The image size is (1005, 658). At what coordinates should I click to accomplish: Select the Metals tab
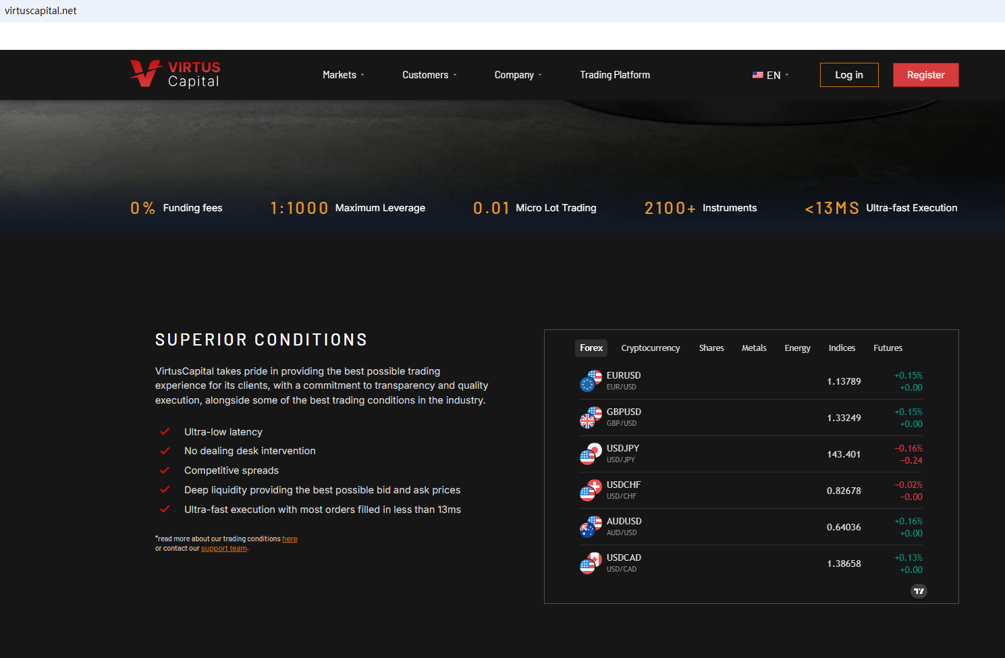pos(754,348)
